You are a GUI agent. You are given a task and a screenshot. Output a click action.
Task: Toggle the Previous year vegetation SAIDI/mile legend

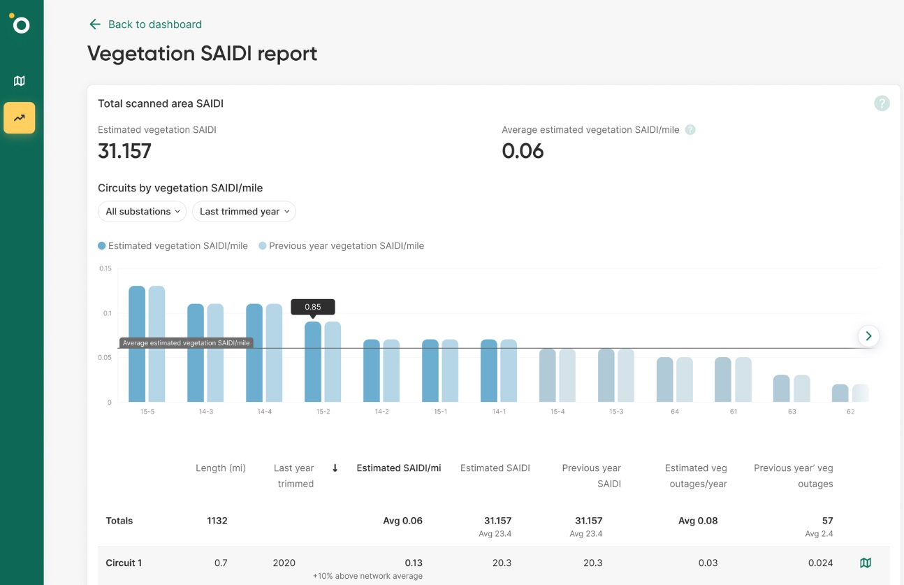342,246
